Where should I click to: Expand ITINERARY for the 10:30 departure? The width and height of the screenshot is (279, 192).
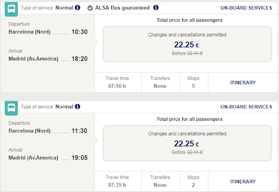tap(243, 82)
